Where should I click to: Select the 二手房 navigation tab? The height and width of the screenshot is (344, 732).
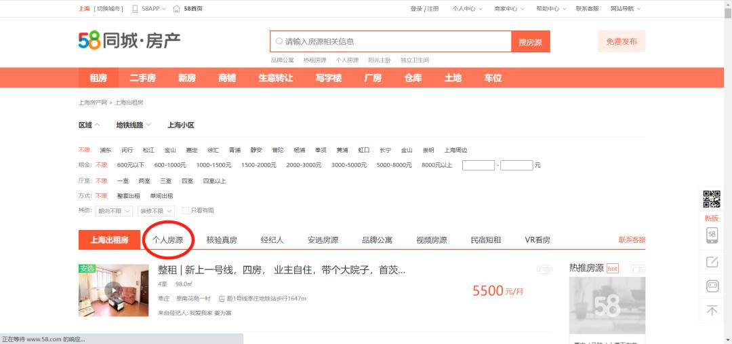tap(143, 78)
